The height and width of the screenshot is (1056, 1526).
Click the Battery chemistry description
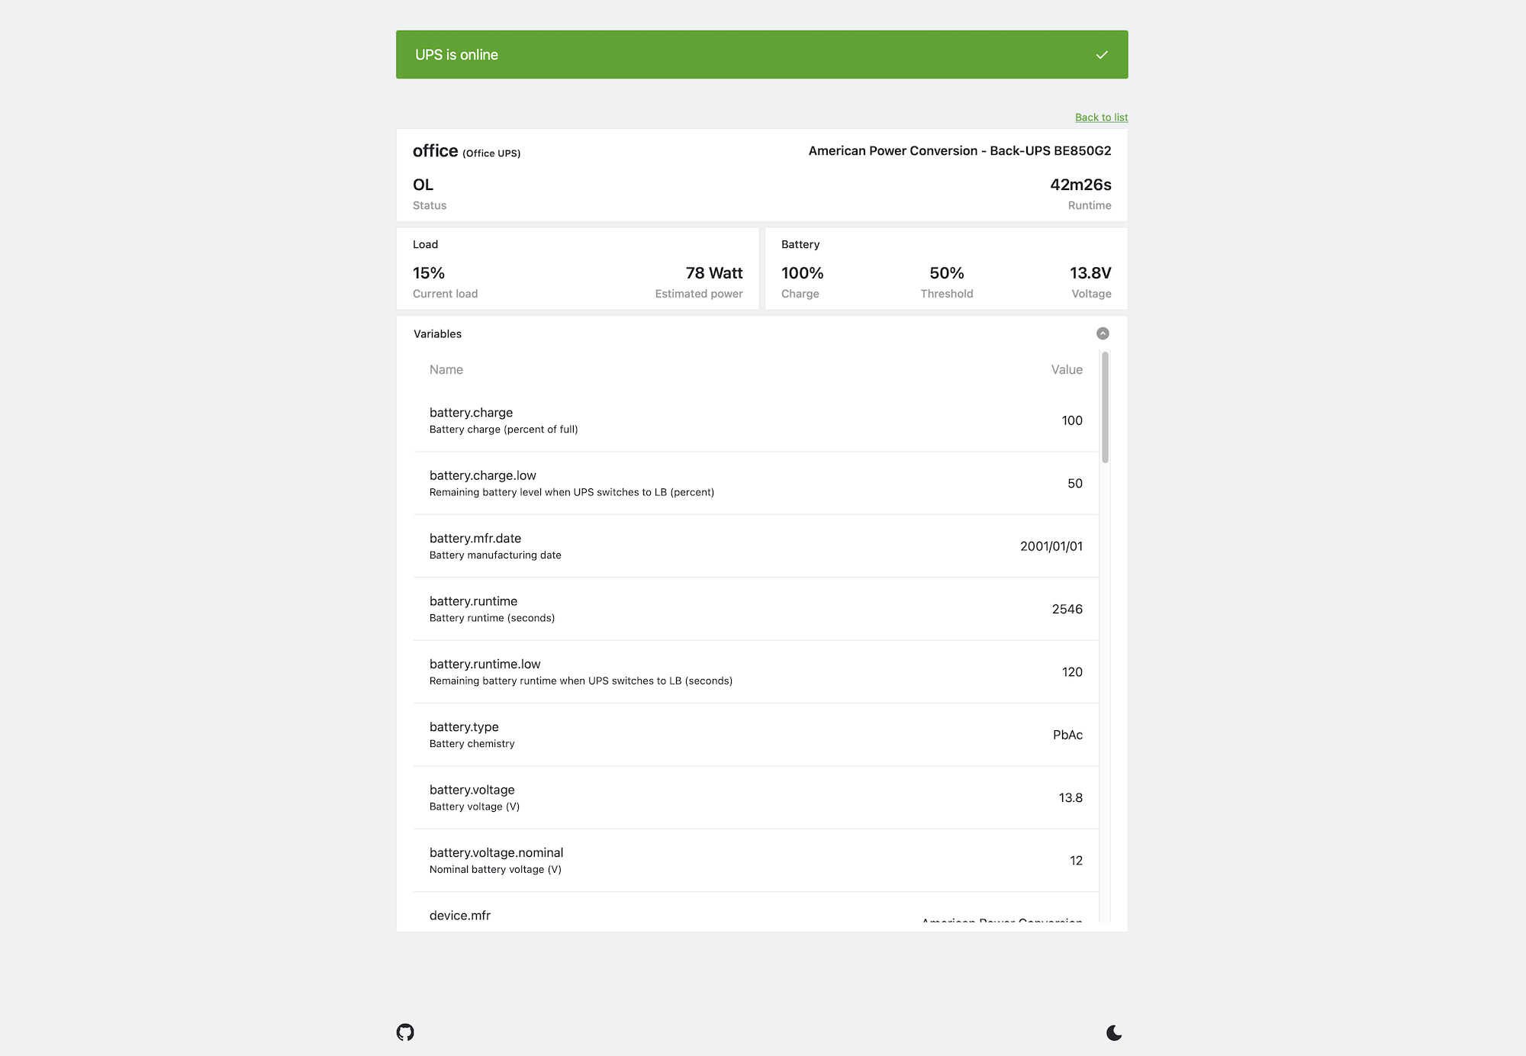tap(472, 744)
